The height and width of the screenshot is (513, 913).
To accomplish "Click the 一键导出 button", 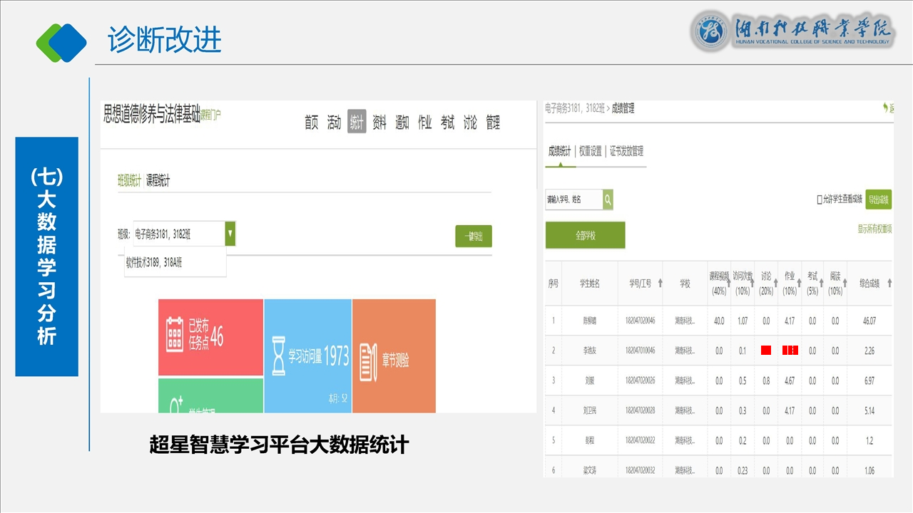I will click(x=474, y=237).
